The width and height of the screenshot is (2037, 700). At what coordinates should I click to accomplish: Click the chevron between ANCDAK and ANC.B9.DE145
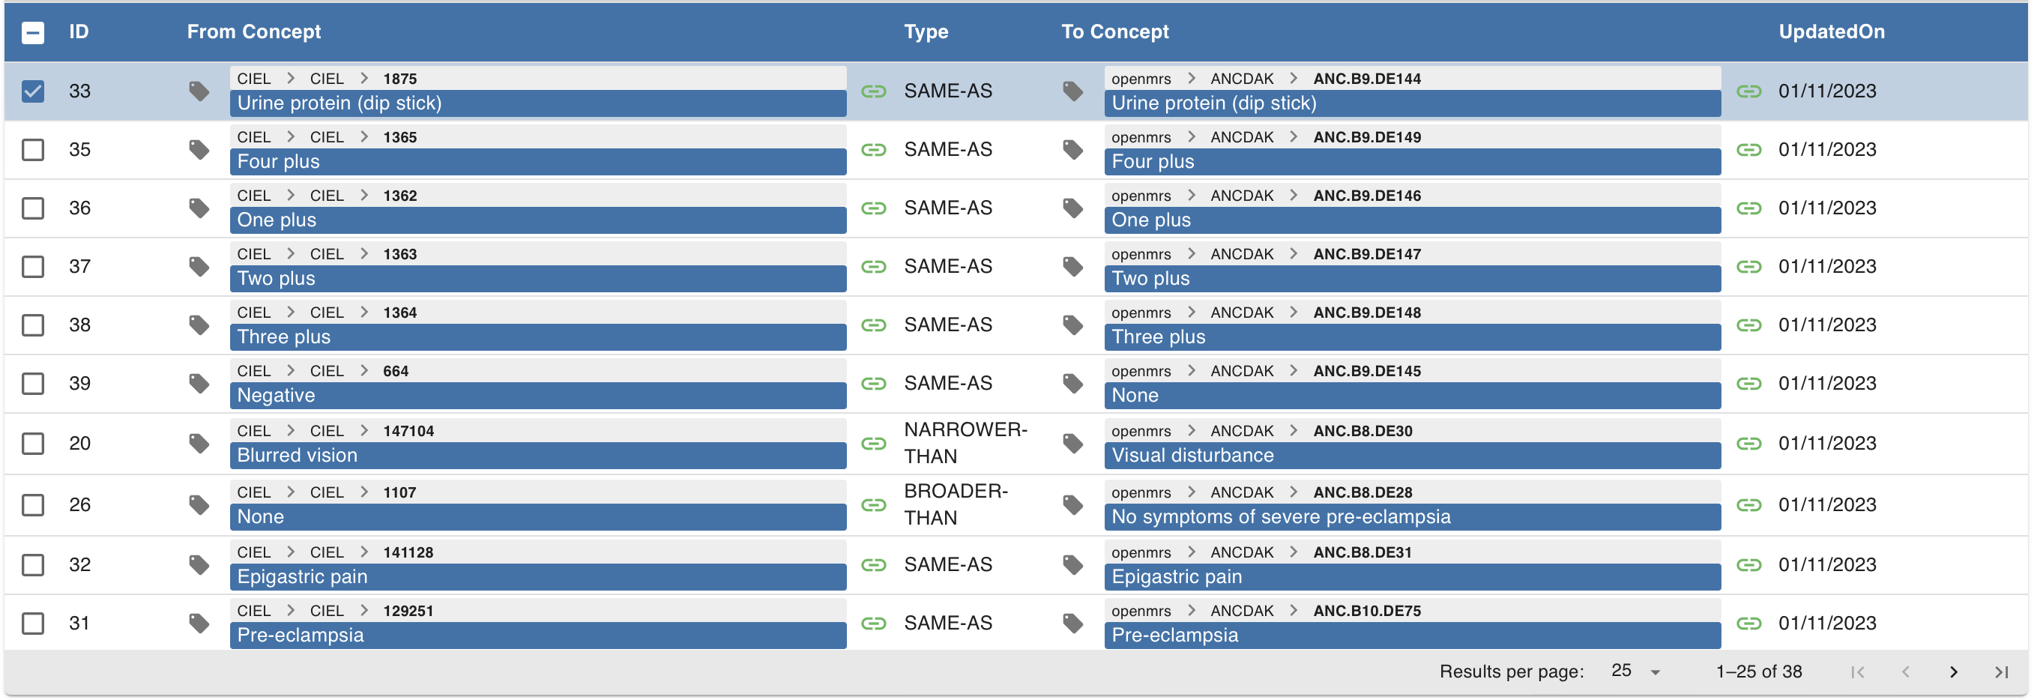point(1294,370)
